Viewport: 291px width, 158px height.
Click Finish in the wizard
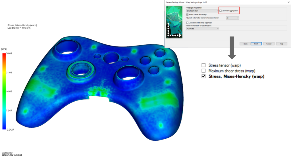pos(256,44)
